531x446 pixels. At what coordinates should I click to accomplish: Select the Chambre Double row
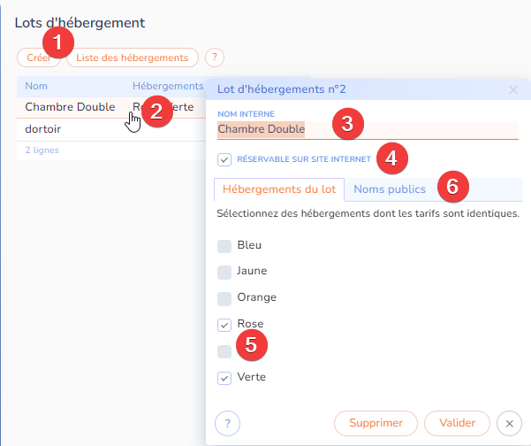(111, 107)
